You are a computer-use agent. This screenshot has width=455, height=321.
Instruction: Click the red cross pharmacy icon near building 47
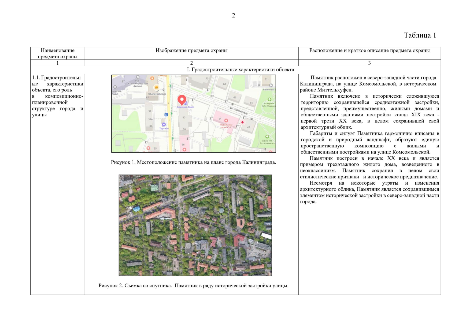(242, 122)
